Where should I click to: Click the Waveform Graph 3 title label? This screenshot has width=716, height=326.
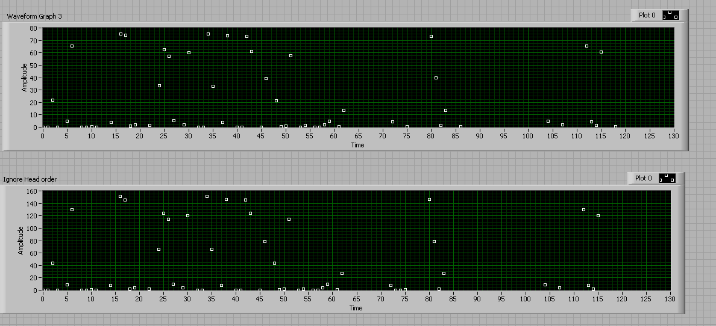tap(34, 16)
